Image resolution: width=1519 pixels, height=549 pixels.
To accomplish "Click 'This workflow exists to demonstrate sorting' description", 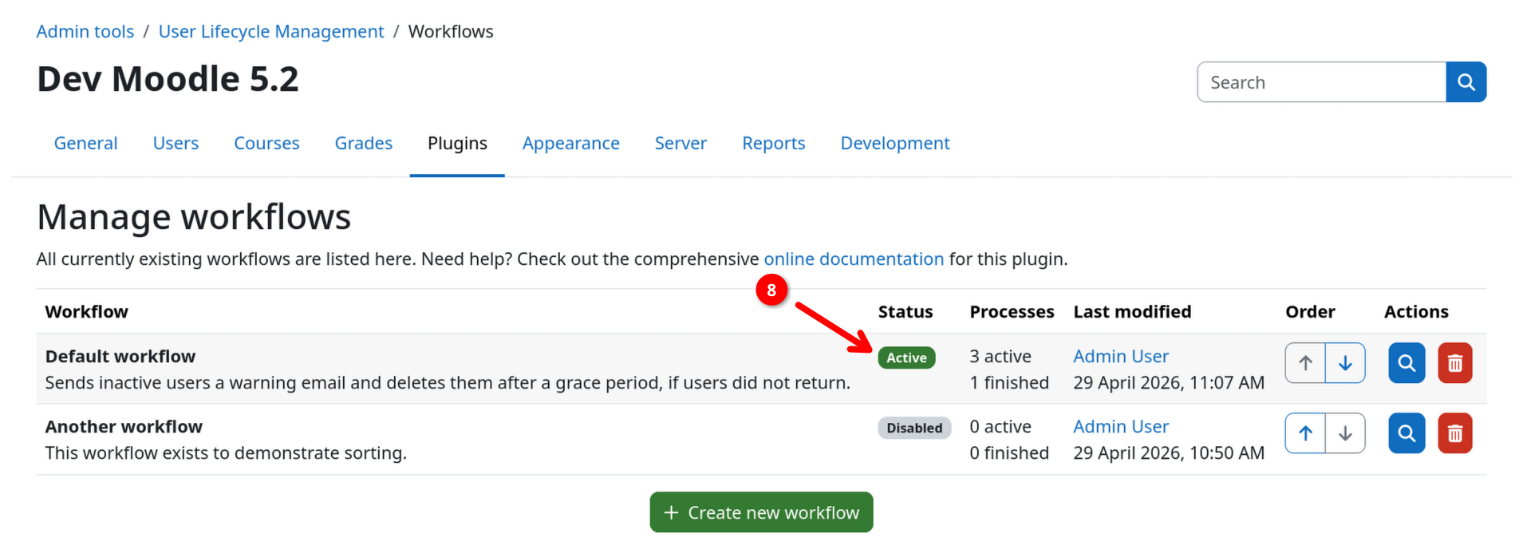I will [226, 453].
